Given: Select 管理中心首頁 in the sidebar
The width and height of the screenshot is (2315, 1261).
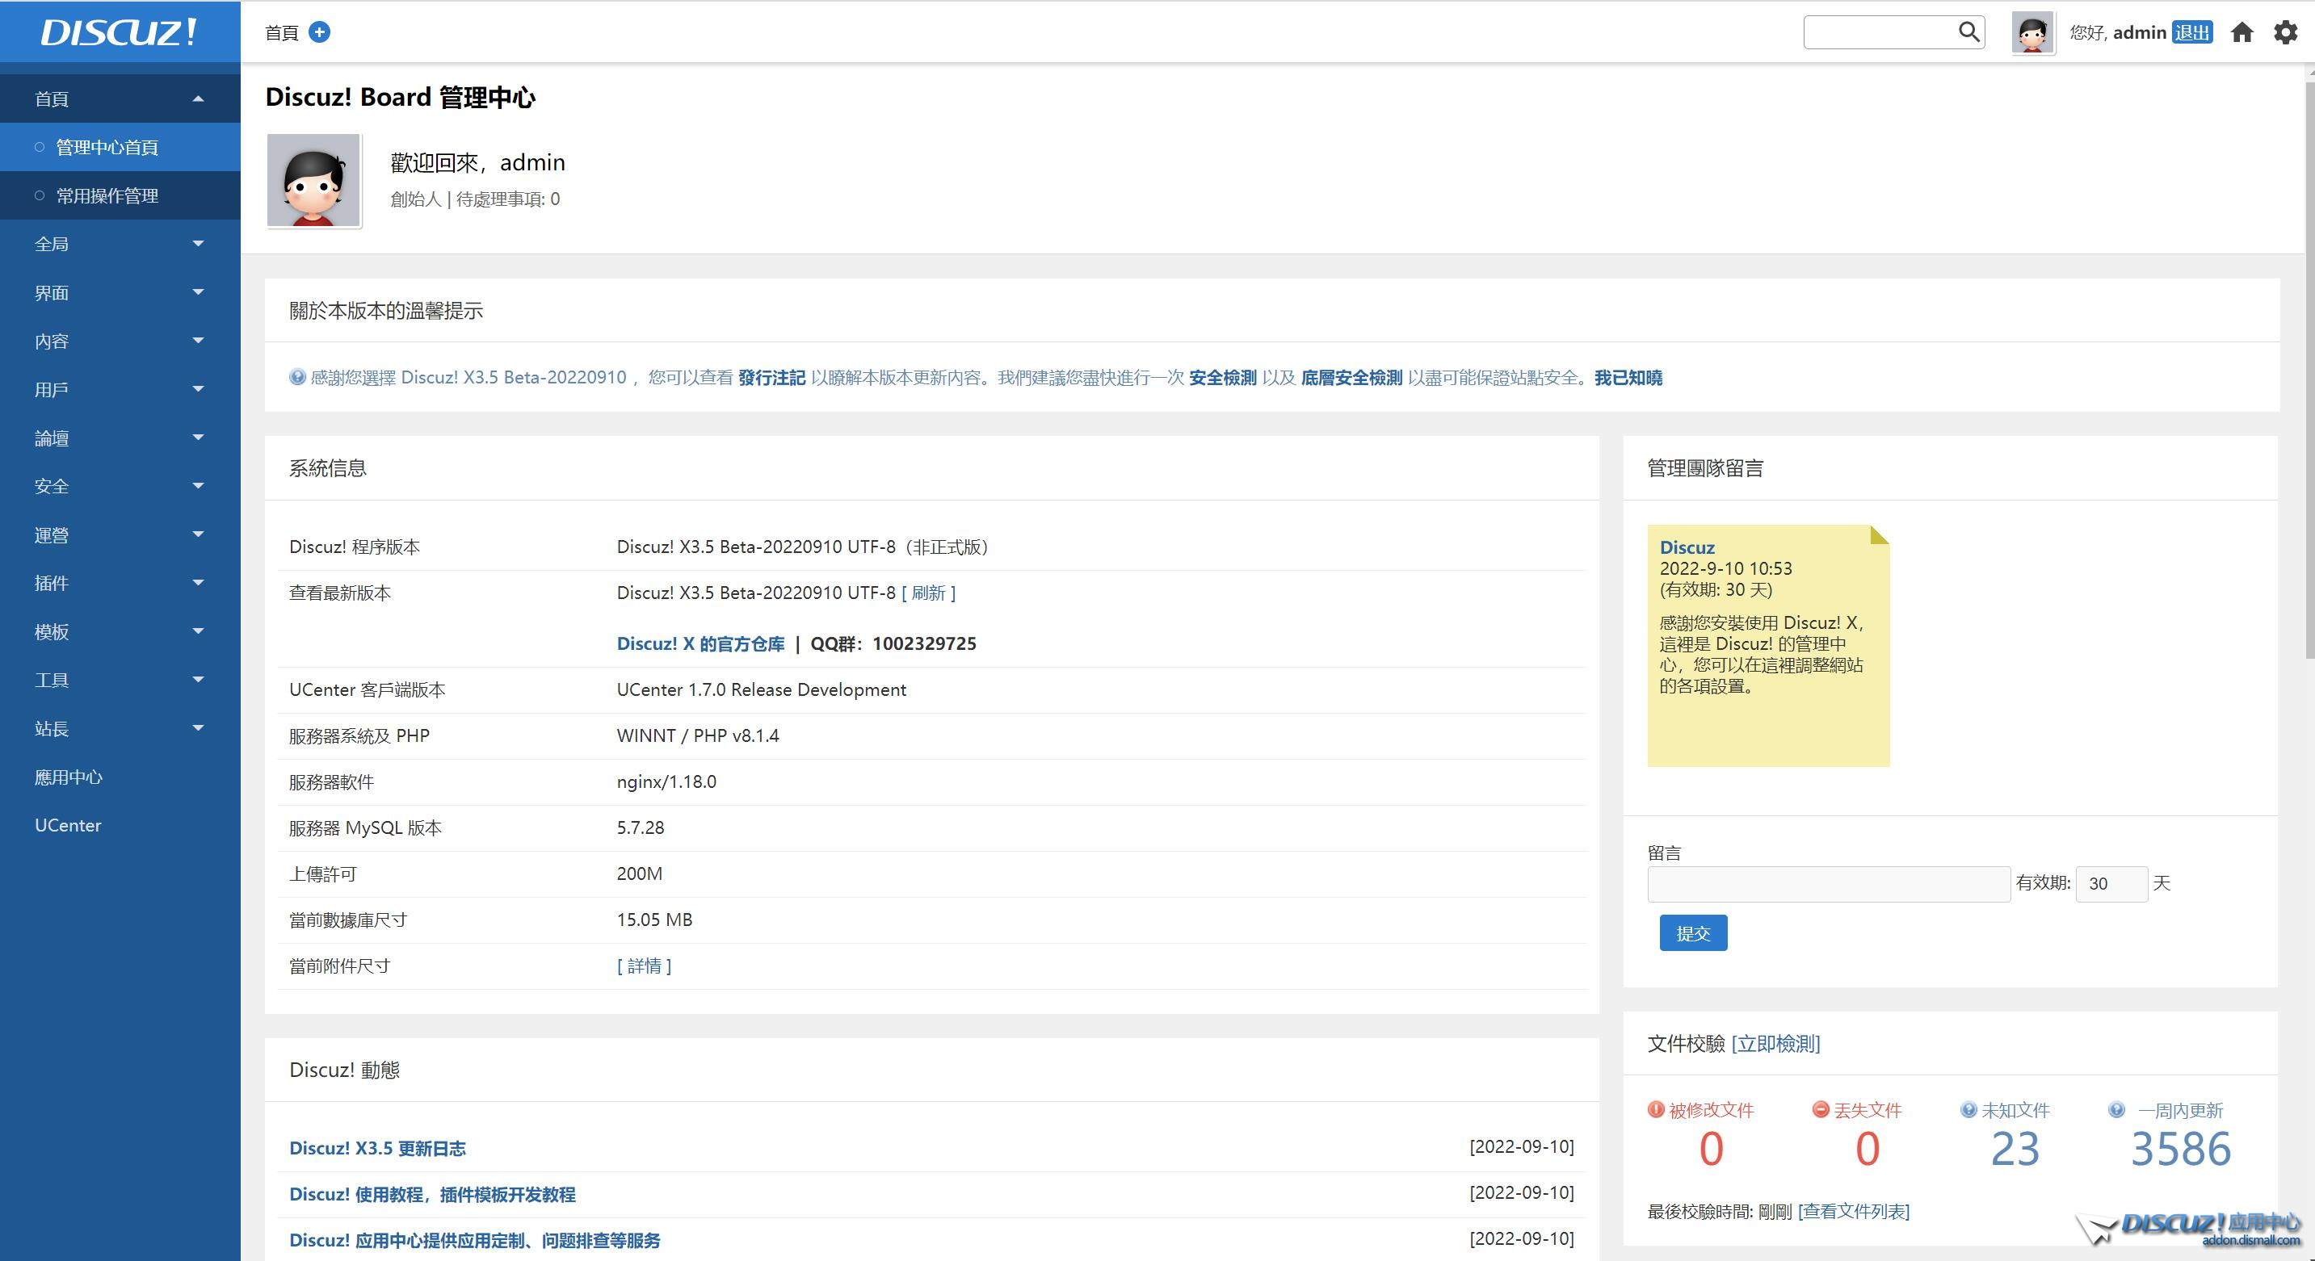Looking at the screenshot, I should (120, 147).
